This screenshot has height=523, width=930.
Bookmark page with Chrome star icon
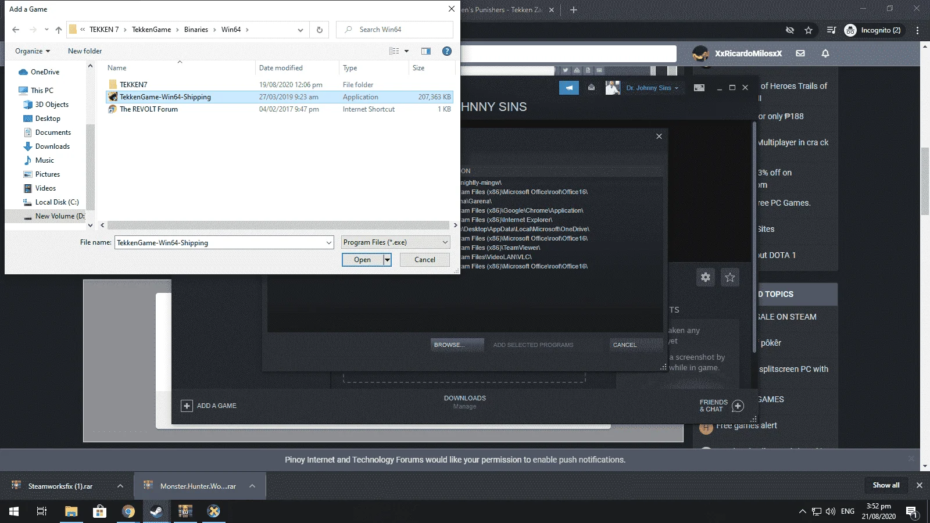(809, 30)
